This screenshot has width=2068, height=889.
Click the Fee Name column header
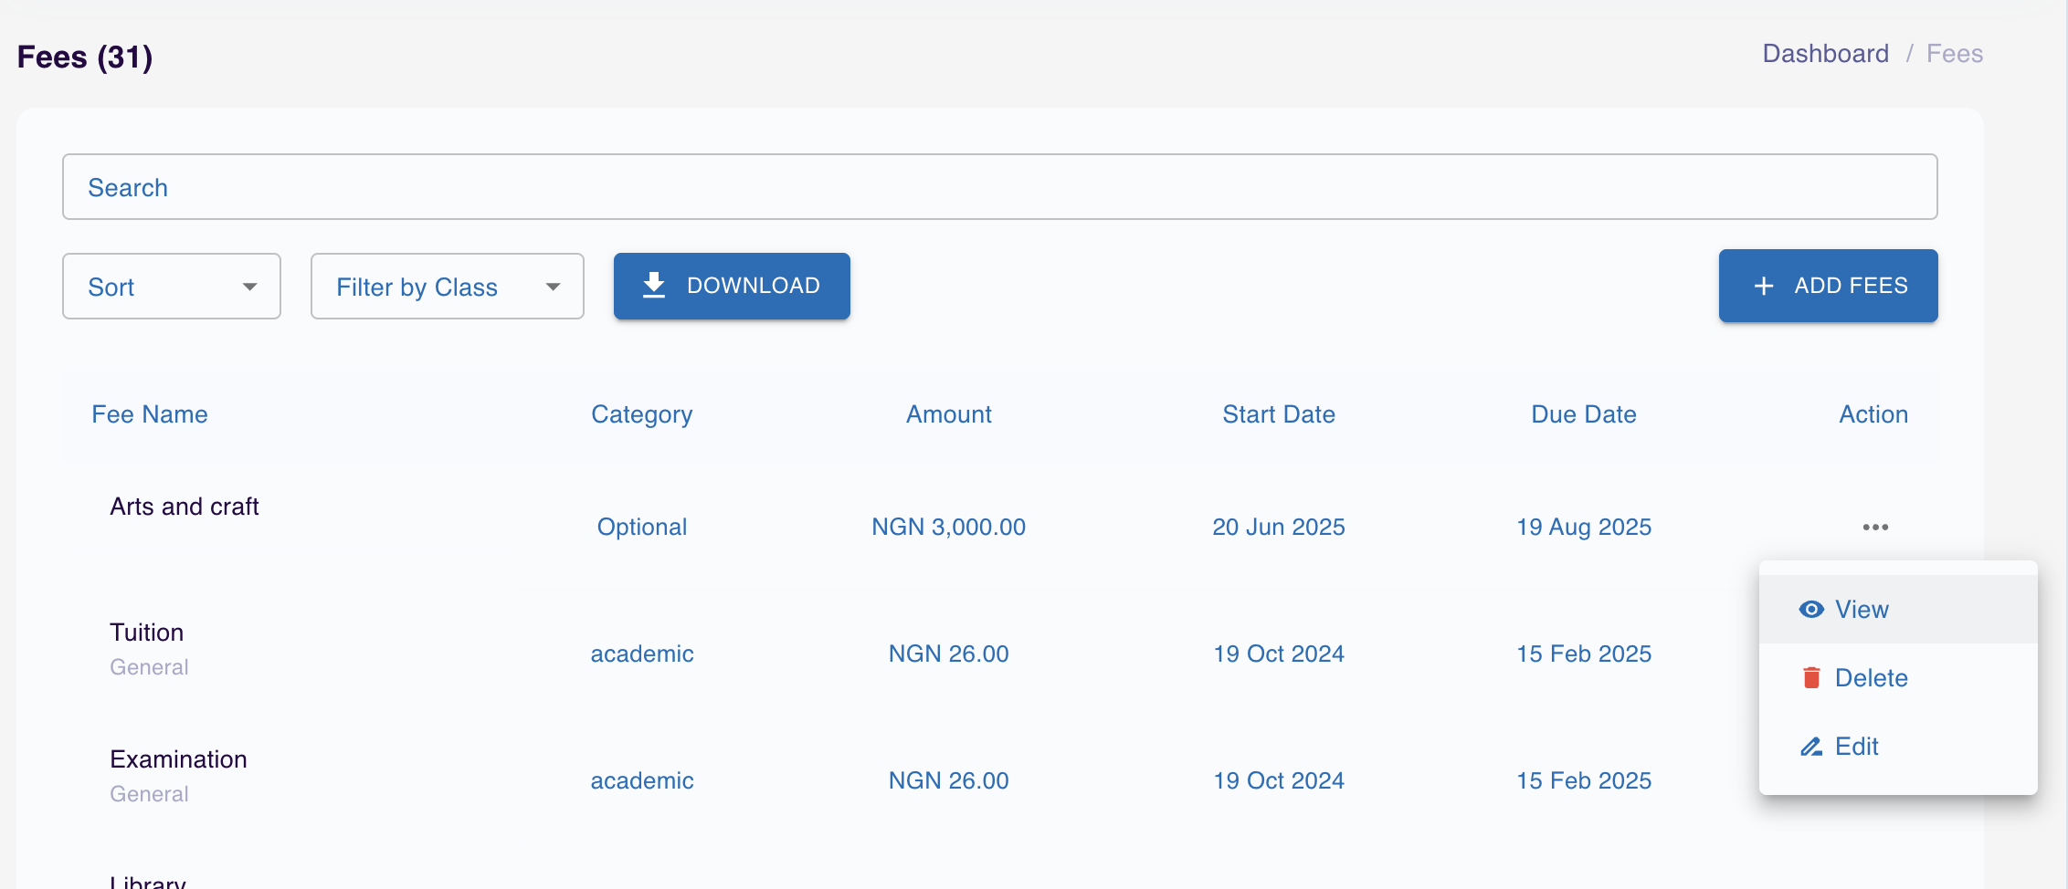coord(150,414)
